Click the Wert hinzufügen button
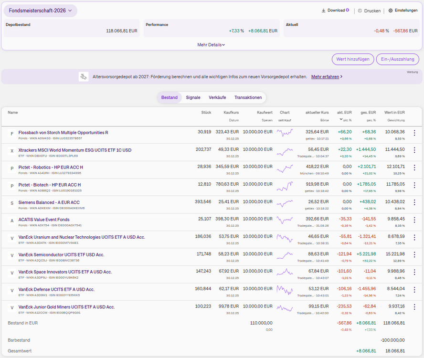The width and height of the screenshot is (424, 358). coord(353,59)
